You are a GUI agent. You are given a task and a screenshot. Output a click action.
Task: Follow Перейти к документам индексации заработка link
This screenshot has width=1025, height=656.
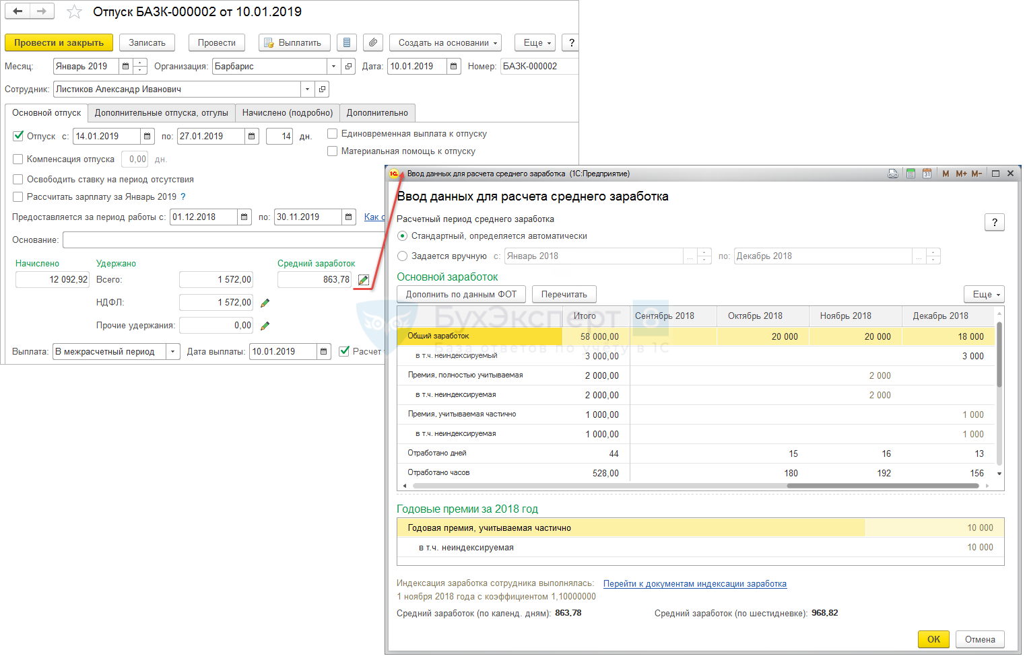pos(695,583)
